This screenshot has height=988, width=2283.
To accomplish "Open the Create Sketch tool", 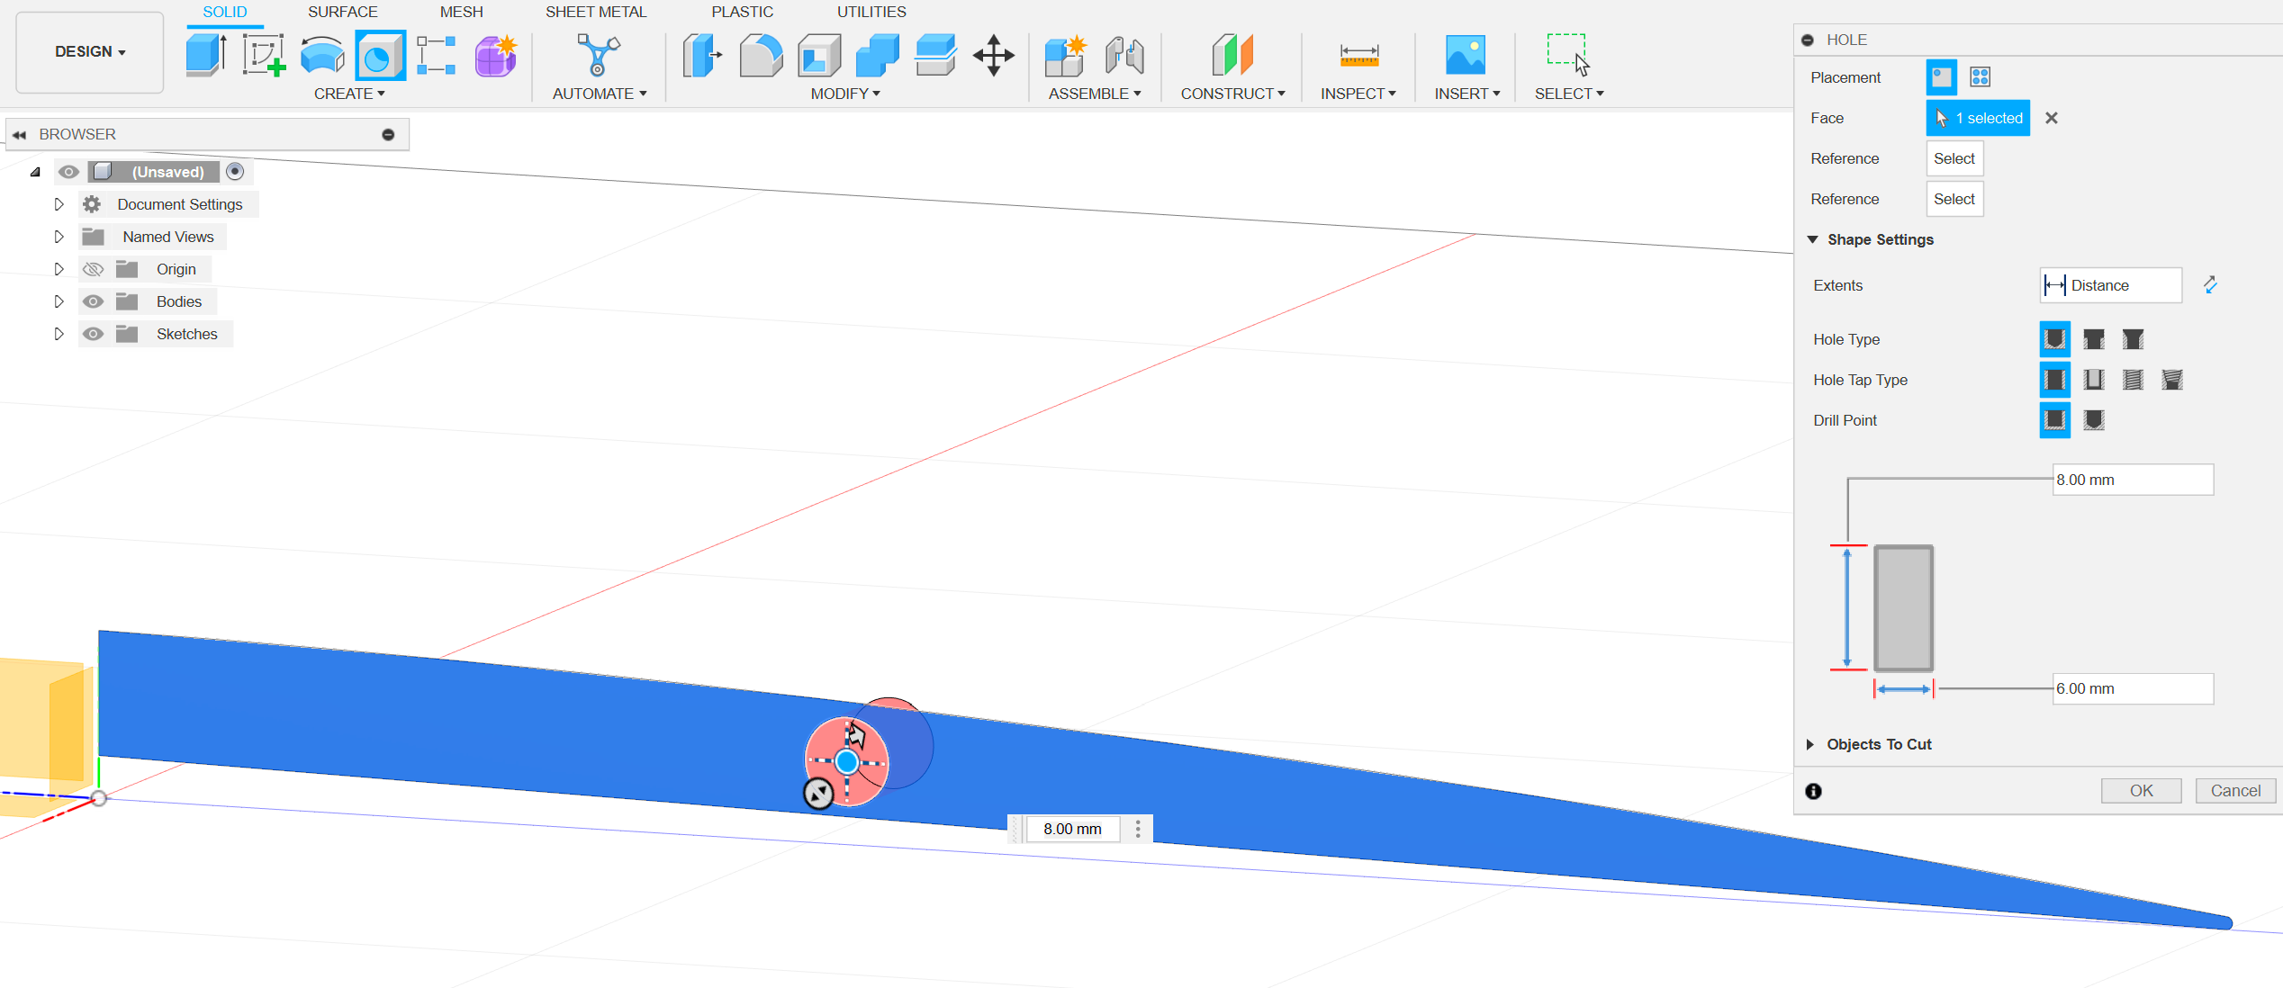I will click(x=264, y=54).
